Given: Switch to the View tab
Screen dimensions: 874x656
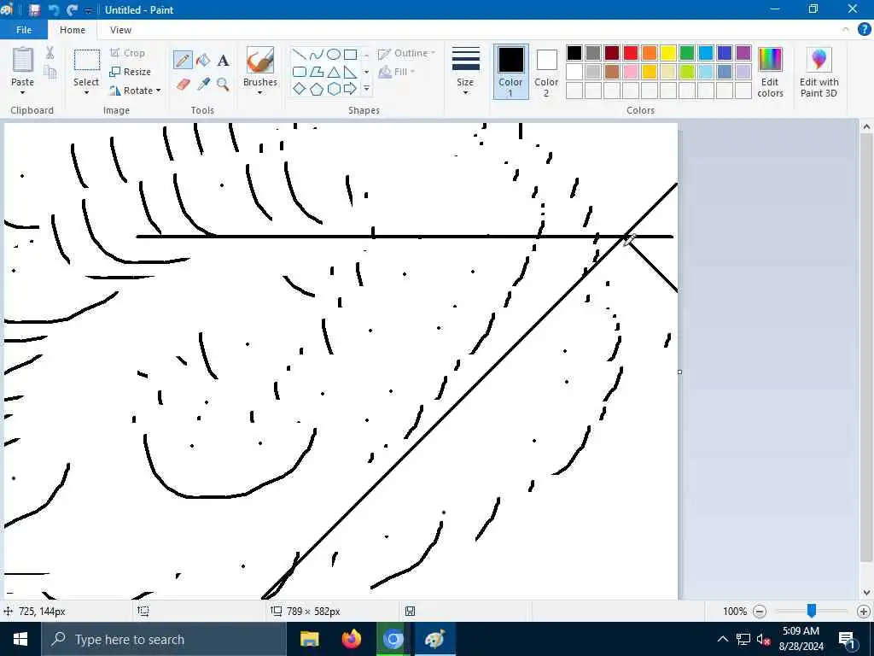Looking at the screenshot, I should (120, 30).
